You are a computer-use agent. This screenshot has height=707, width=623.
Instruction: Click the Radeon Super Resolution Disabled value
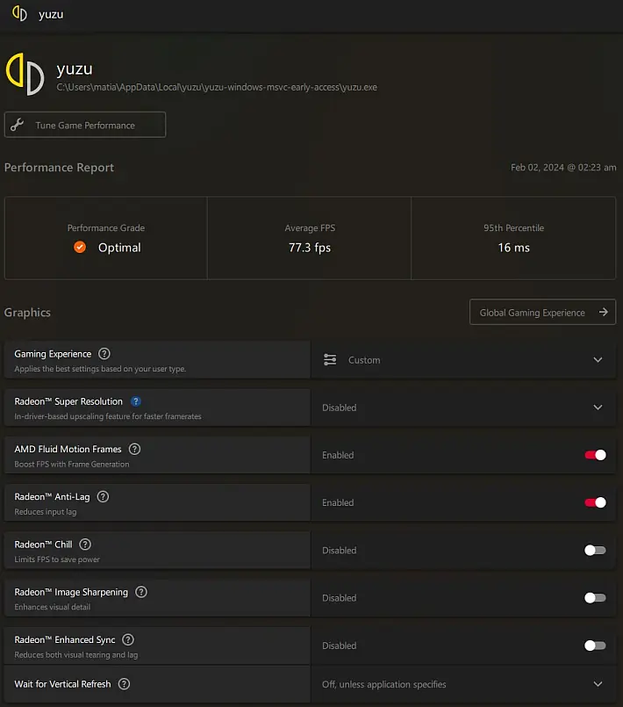pyautogui.click(x=340, y=408)
